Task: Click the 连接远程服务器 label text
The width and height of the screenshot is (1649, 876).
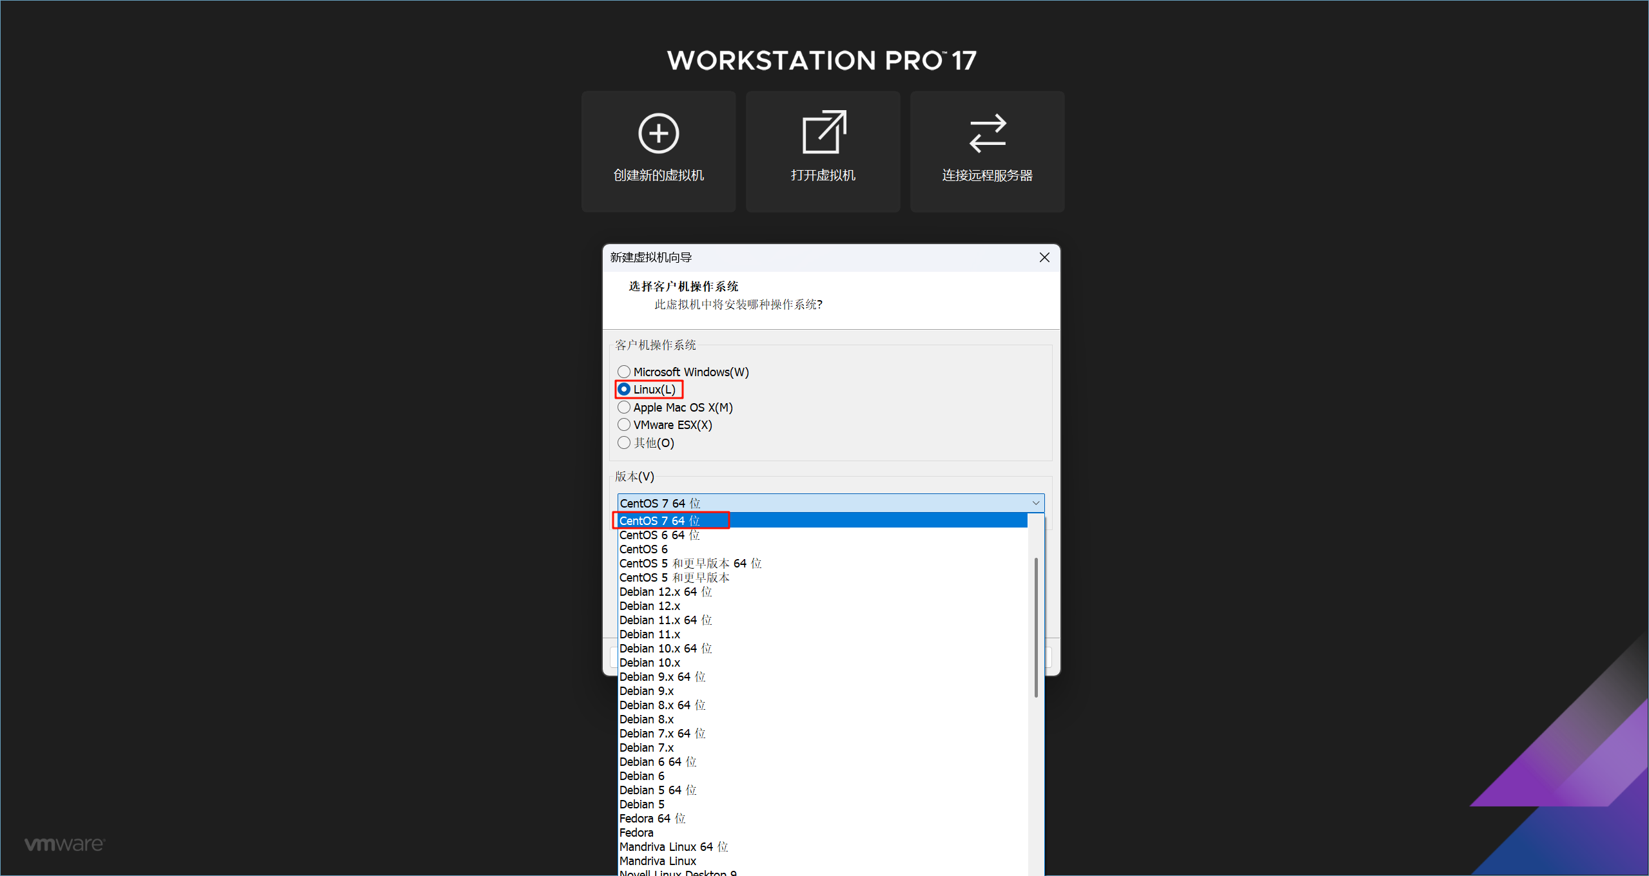Action: coord(987,175)
